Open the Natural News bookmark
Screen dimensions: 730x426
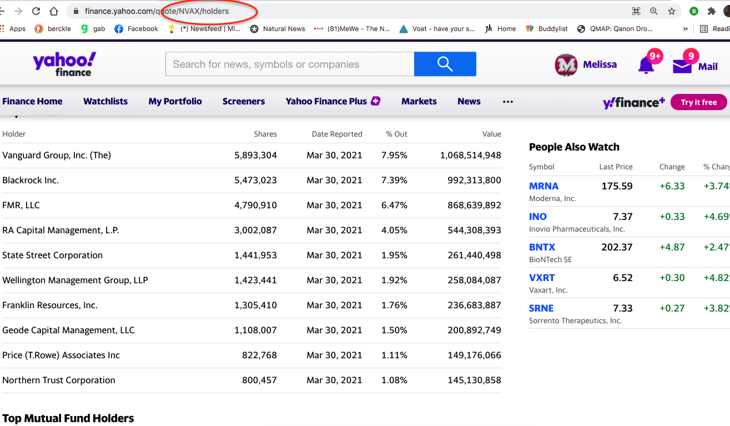[x=278, y=29]
